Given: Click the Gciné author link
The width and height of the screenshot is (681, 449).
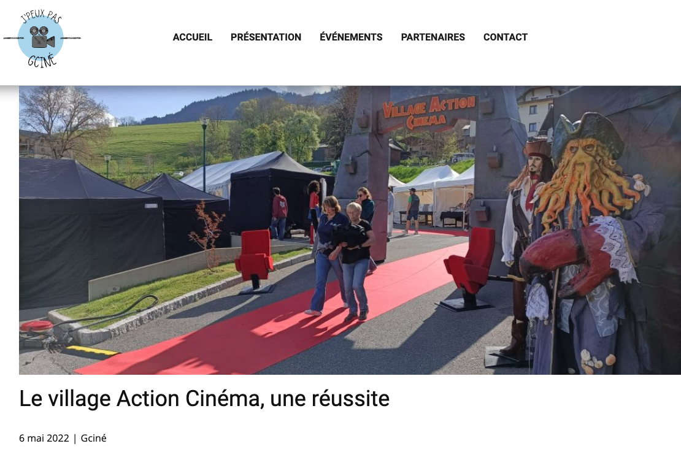Looking at the screenshot, I should point(93,438).
